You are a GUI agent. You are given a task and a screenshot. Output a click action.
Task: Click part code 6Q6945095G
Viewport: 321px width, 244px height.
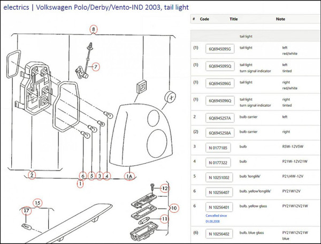tap(220, 50)
